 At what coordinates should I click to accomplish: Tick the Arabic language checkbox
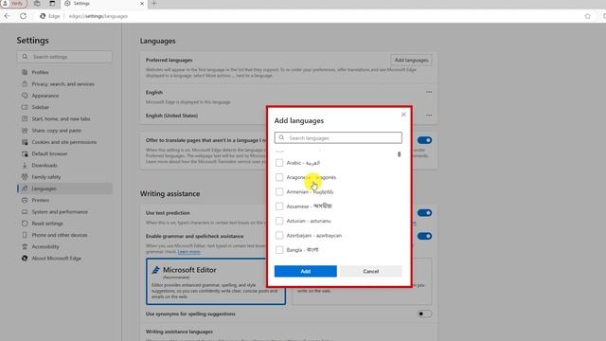[x=279, y=163]
